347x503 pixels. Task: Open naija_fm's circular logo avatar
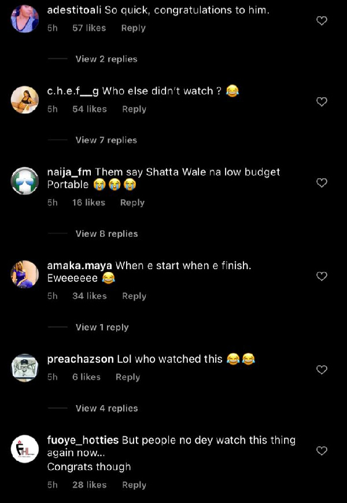pos(24,179)
